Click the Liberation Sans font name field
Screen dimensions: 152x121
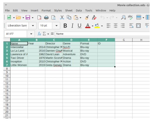coord(17,26)
